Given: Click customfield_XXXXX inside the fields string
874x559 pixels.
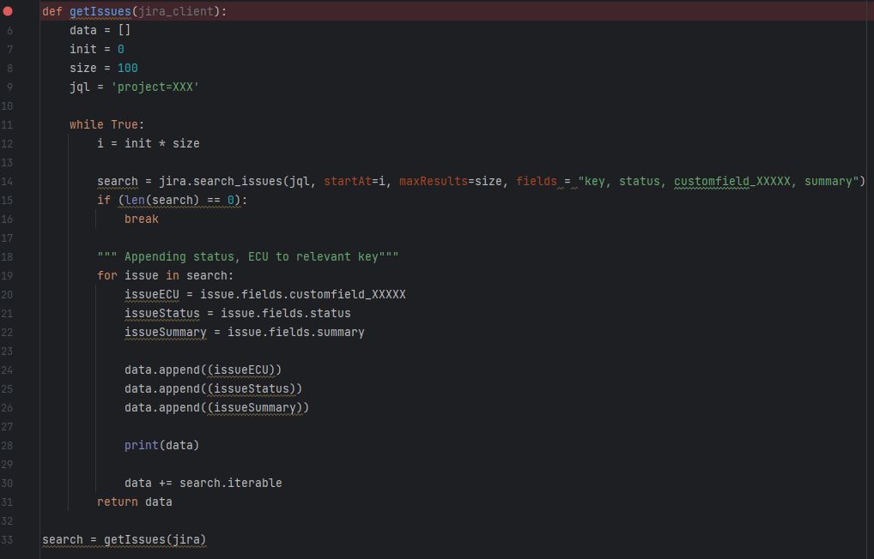Looking at the screenshot, I should [x=731, y=182].
